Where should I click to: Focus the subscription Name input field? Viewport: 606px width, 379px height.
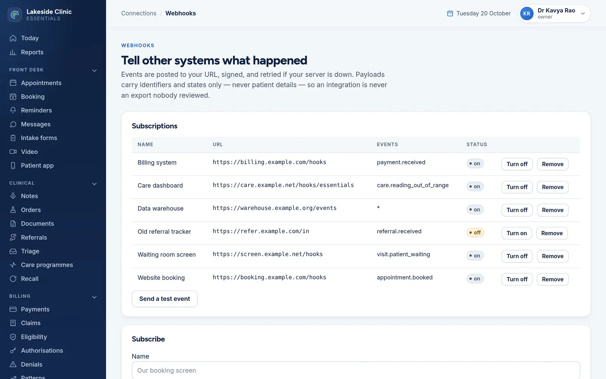pyautogui.click(x=356, y=370)
